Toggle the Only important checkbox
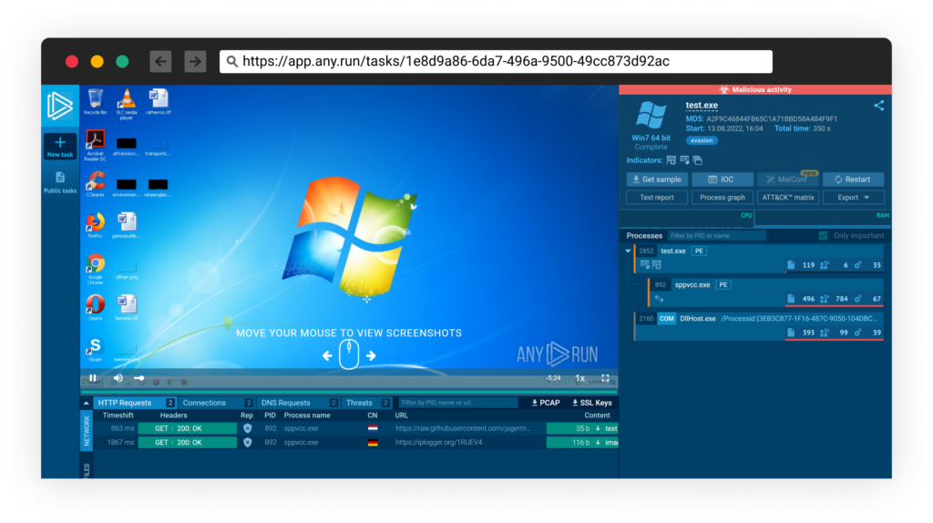 (823, 236)
